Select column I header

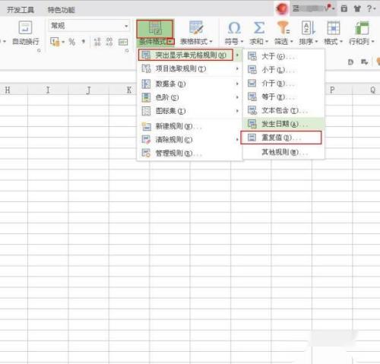(x=48, y=90)
